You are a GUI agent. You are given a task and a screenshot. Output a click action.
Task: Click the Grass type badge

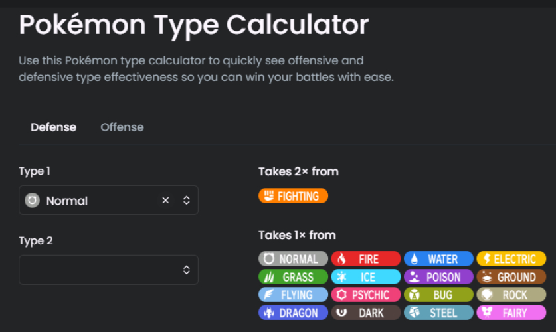[293, 277]
